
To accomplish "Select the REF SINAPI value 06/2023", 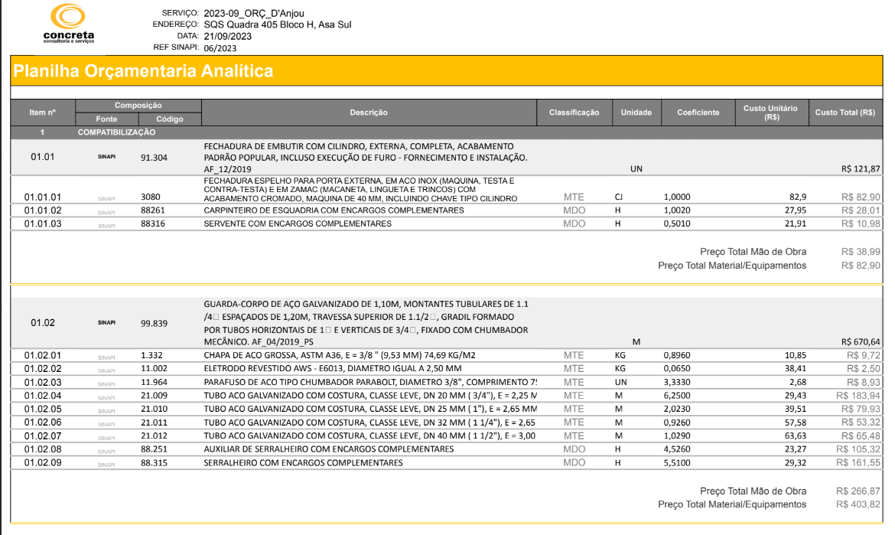I will [x=220, y=48].
